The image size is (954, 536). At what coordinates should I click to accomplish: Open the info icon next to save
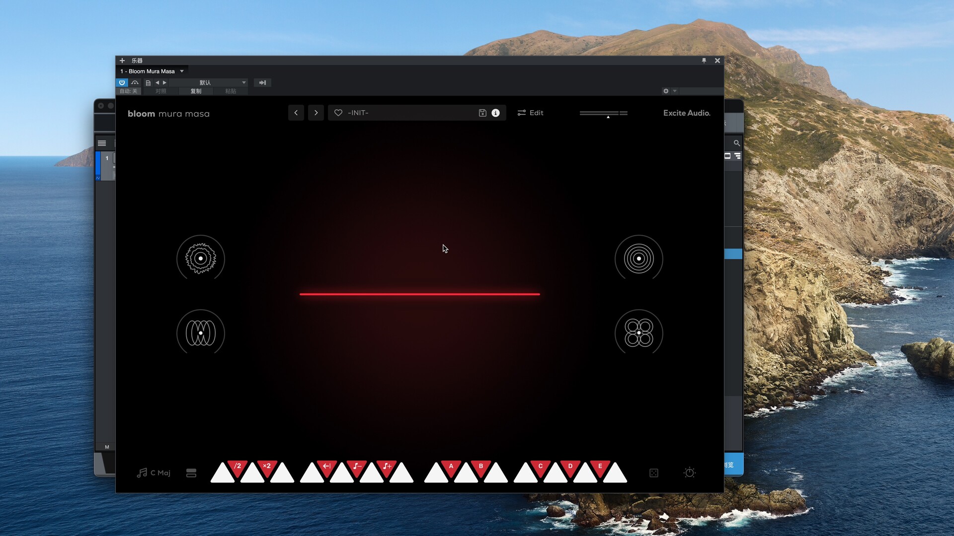495,113
